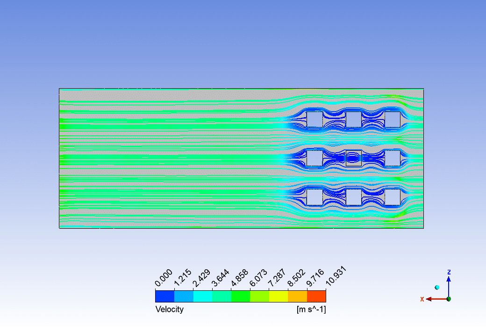Click the Velocity legend title
486x330 pixels.
(x=169, y=309)
